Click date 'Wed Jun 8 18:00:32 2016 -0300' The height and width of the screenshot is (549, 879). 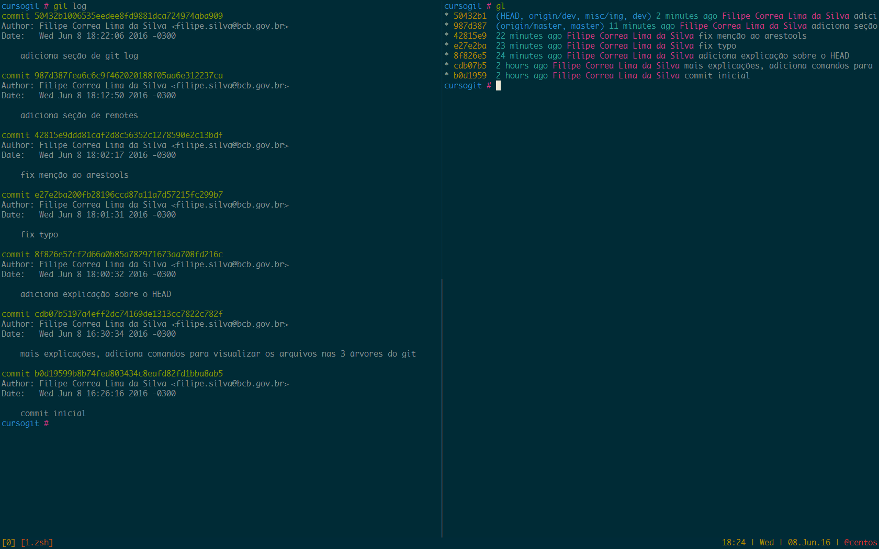(107, 274)
